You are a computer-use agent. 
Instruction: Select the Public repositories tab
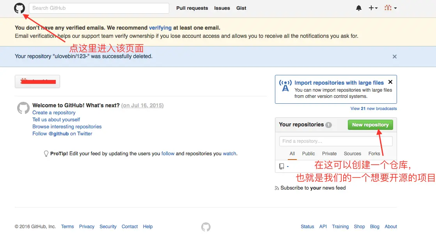point(308,153)
